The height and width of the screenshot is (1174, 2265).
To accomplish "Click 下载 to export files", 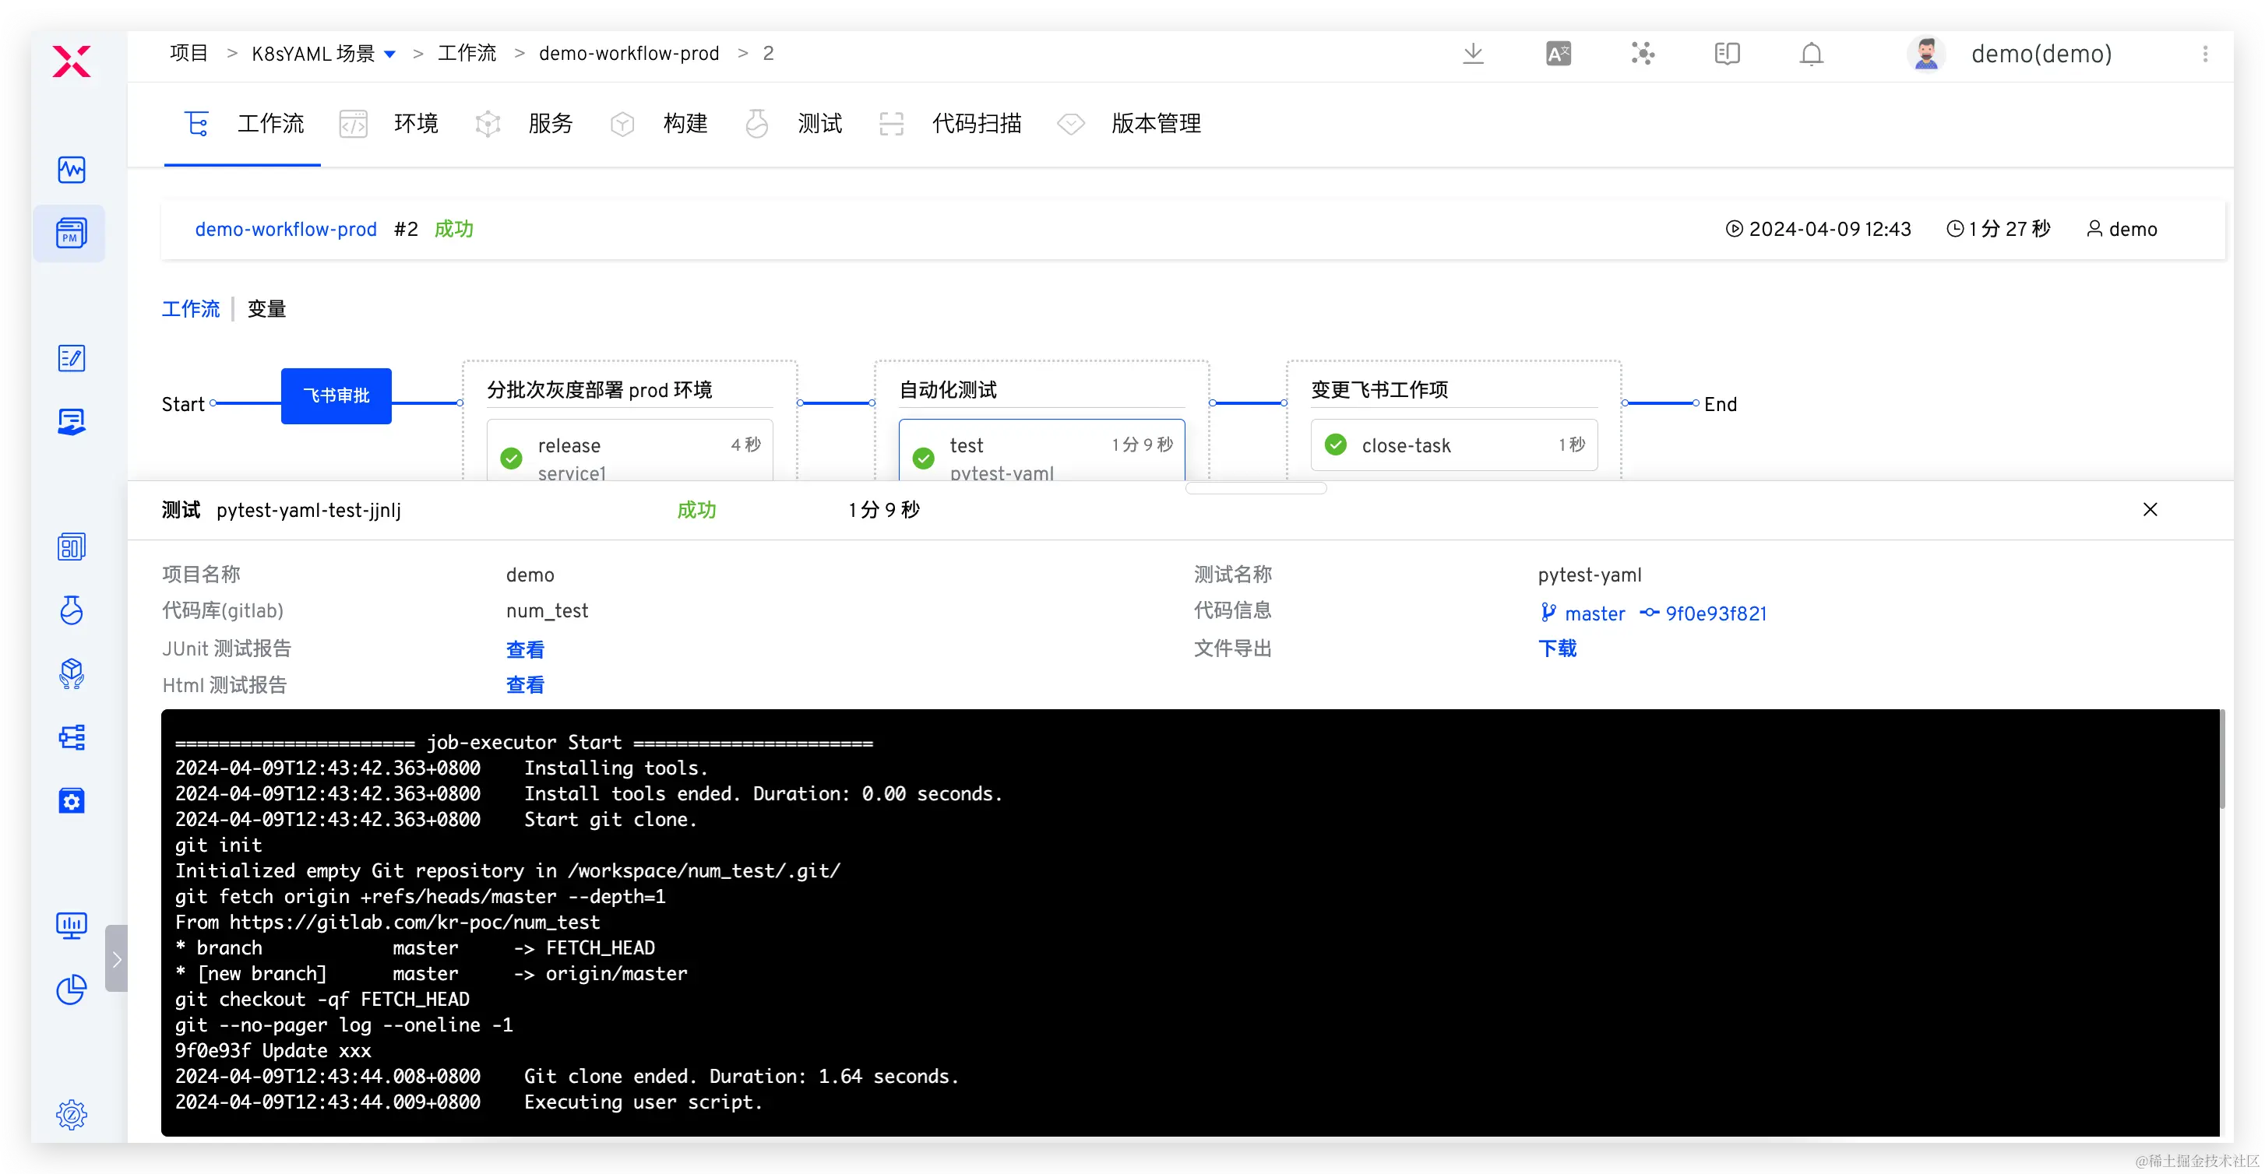I will [x=1557, y=649].
